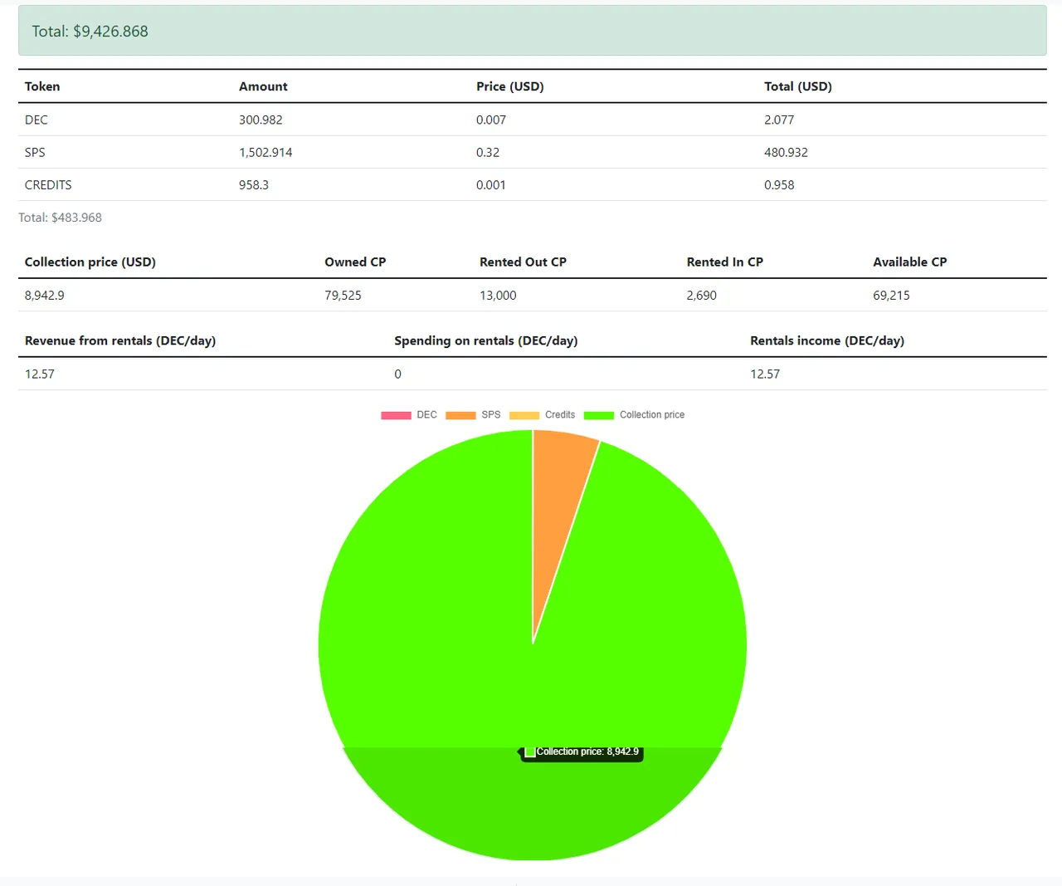Click the SPS legend label text

[491, 415]
